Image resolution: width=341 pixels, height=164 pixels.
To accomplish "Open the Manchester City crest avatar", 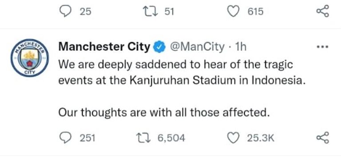I will [30, 58].
